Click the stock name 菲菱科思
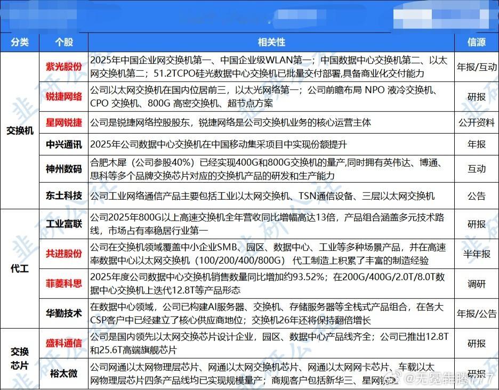Viewport: 499px width, 390px height. pos(63,283)
